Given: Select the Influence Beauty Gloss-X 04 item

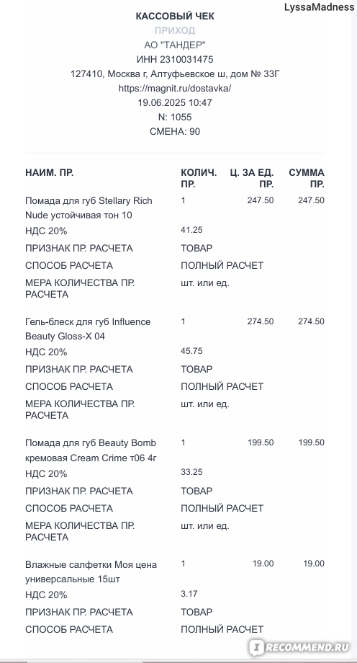Looking at the screenshot, I should [88, 329].
